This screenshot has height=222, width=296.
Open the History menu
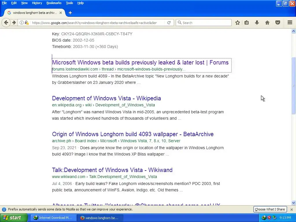coord(37,3)
